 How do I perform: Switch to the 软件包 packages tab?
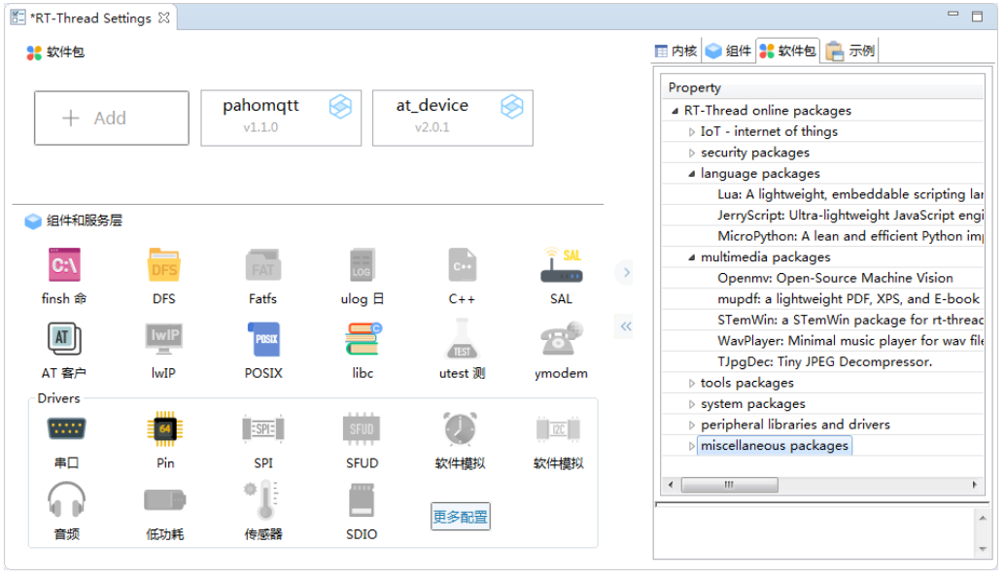788,51
